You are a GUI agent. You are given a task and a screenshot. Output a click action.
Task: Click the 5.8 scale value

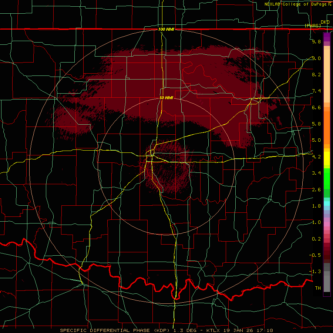316,124
